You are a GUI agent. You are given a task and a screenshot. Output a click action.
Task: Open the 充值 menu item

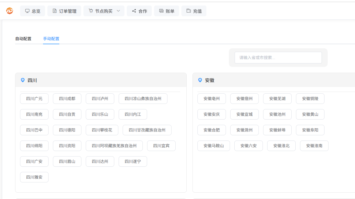194,11
